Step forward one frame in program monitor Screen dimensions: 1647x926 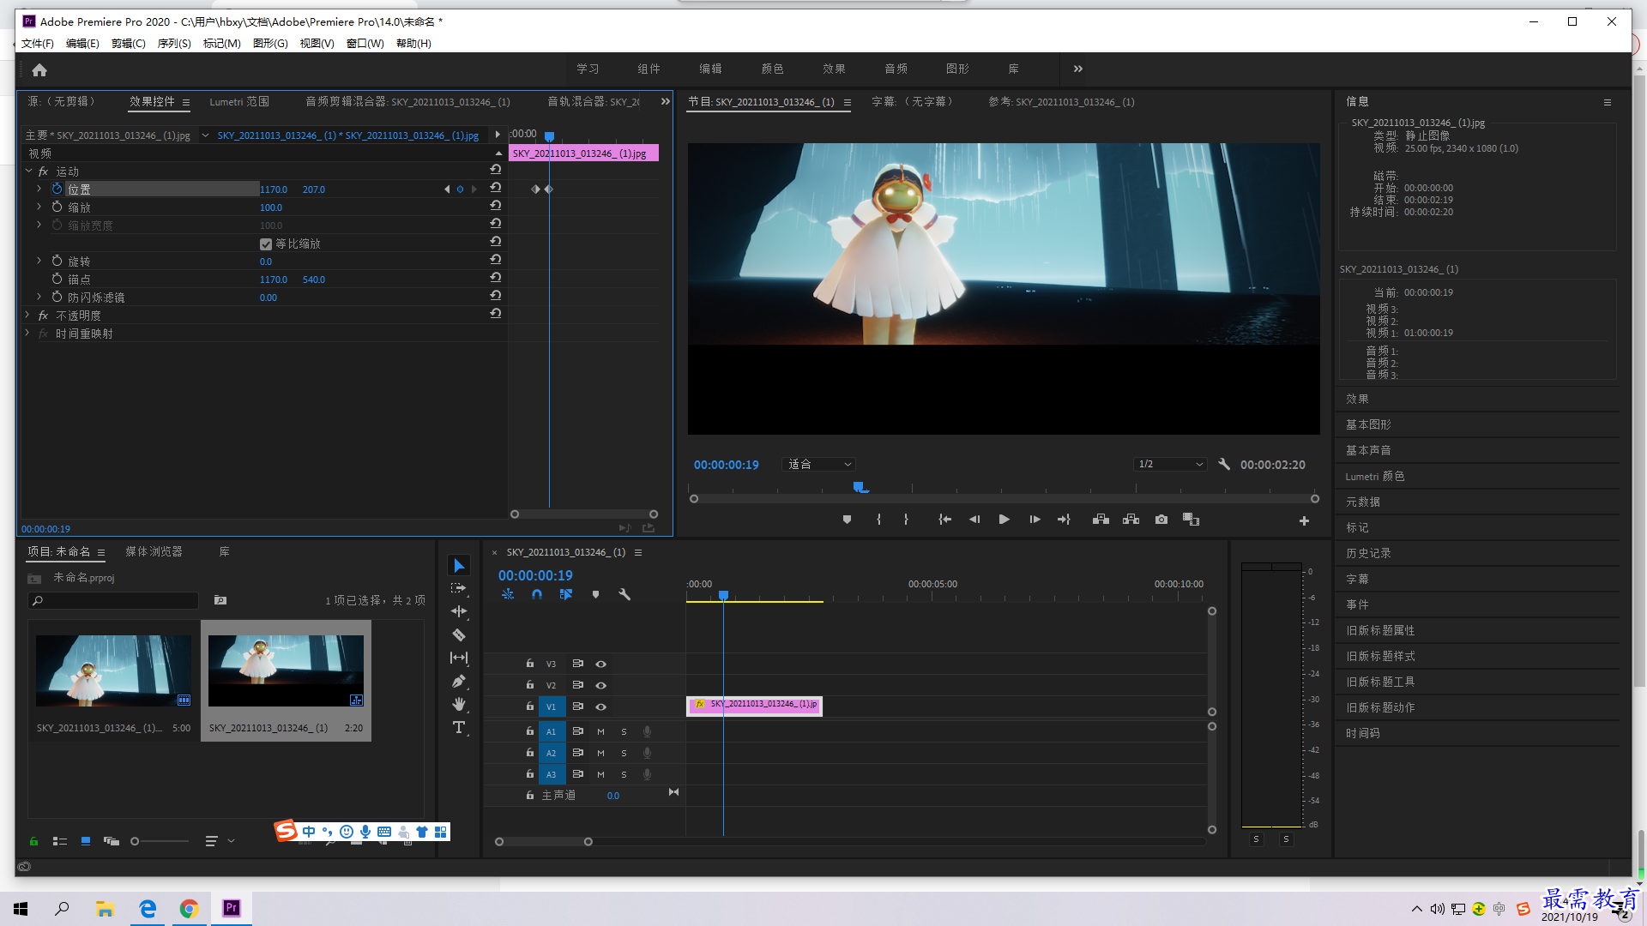click(1035, 520)
